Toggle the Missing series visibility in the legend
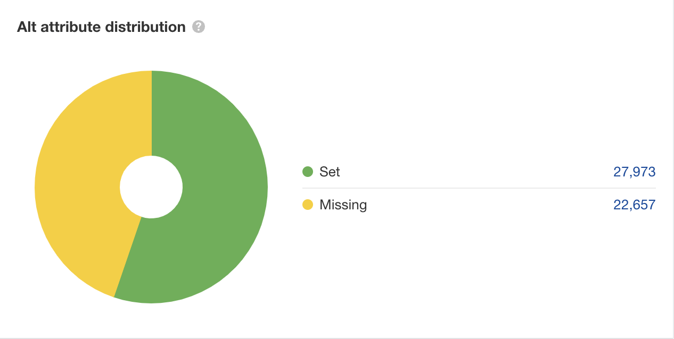 pos(342,205)
